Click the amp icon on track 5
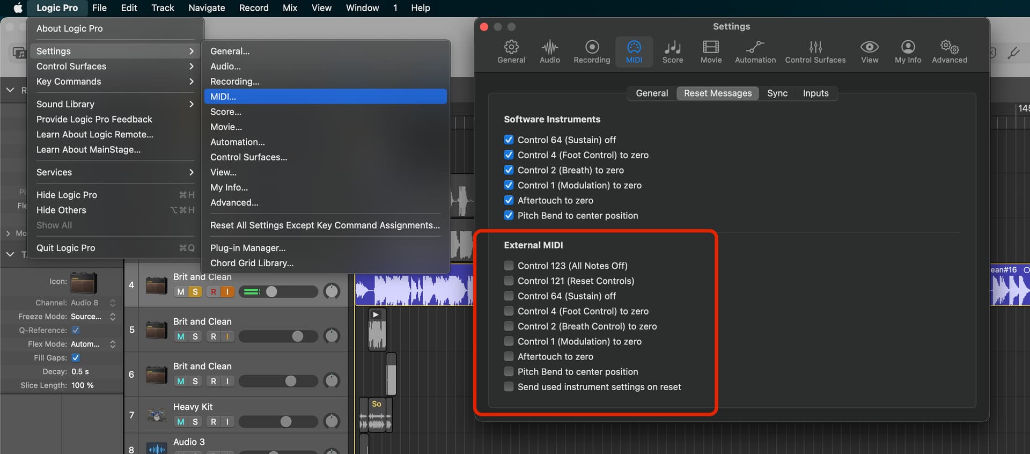Image resolution: width=1030 pixels, height=454 pixels. coord(157,329)
